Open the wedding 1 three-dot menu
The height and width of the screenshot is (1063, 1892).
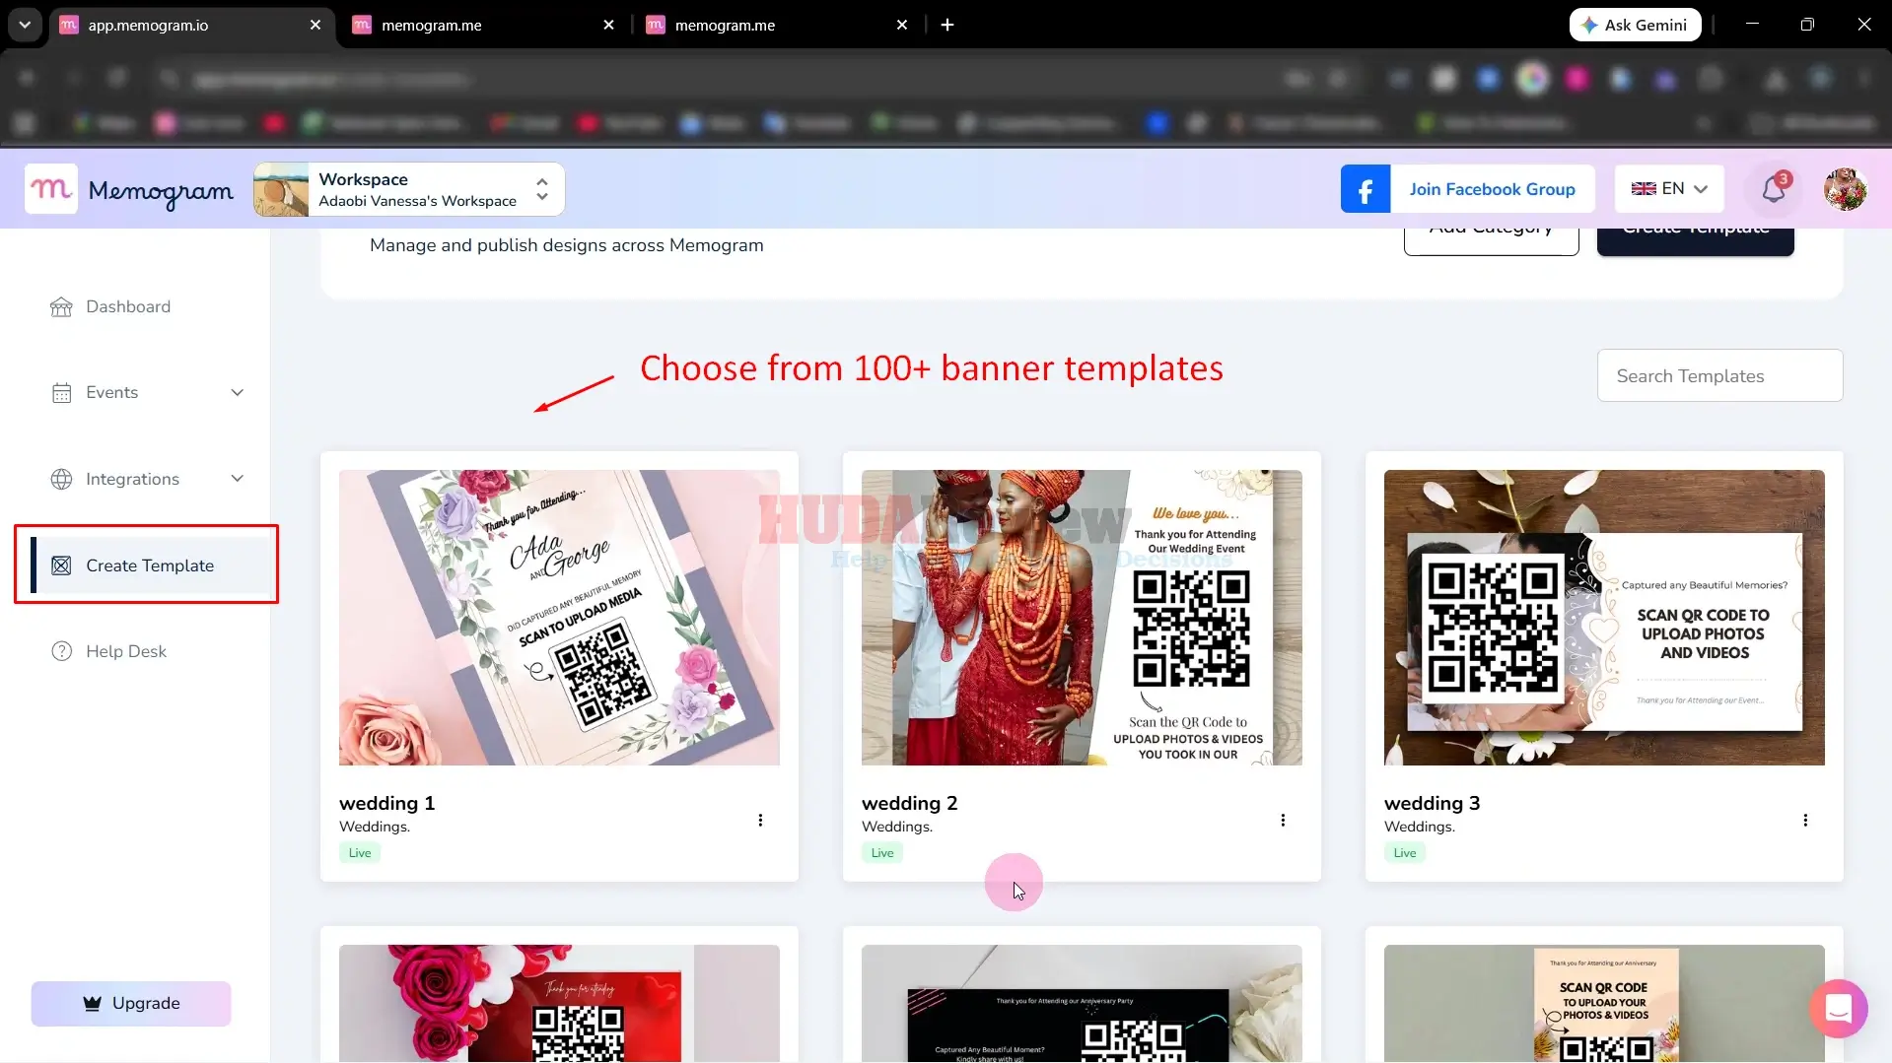[x=760, y=820]
